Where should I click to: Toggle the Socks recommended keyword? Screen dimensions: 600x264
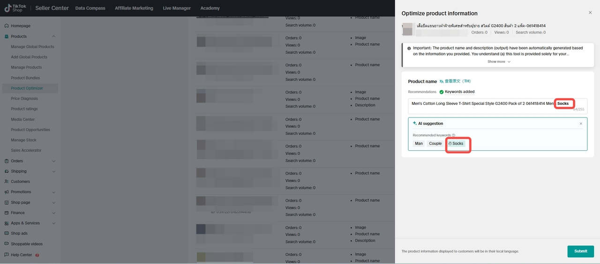pyautogui.click(x=456, y=144)
